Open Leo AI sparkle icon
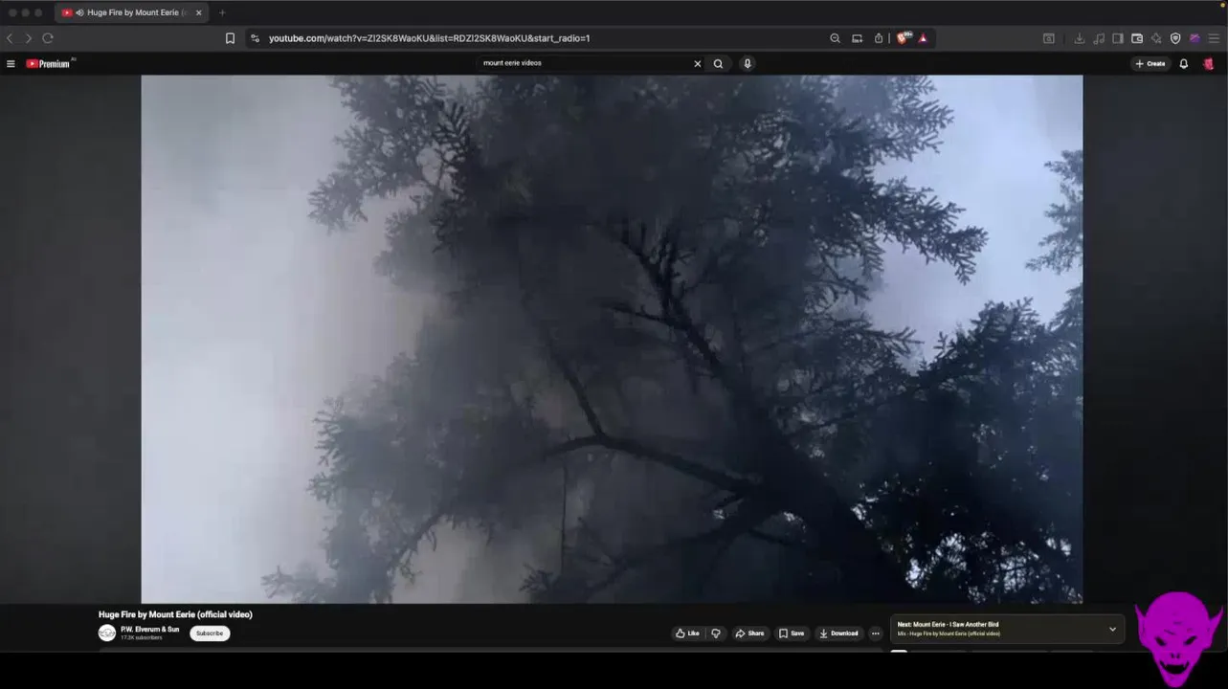1228x689 pixels. pyautogui.click(x=1156, y=38)
